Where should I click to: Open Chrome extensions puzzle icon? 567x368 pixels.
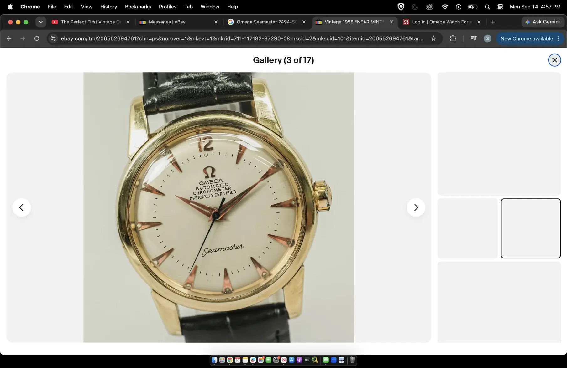click(x=453, y=38)
